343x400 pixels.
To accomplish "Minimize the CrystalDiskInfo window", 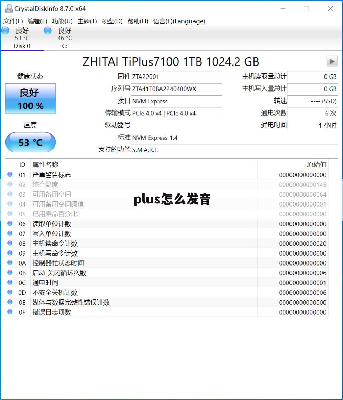I will [x=283, y=9].
